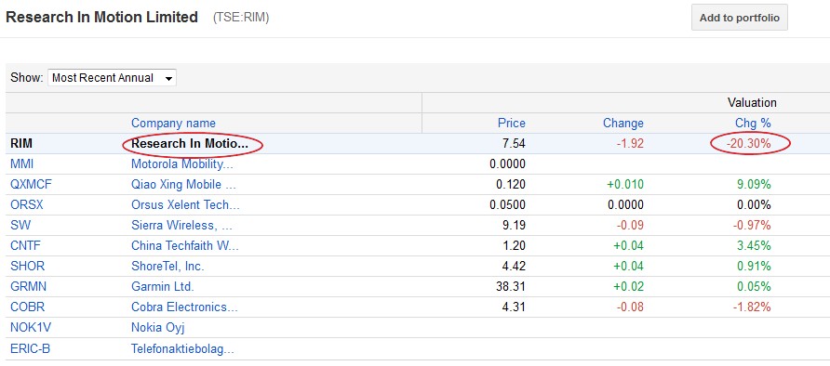Sort by the Price column header
The image size is (830, 366).
pos(512,123)
